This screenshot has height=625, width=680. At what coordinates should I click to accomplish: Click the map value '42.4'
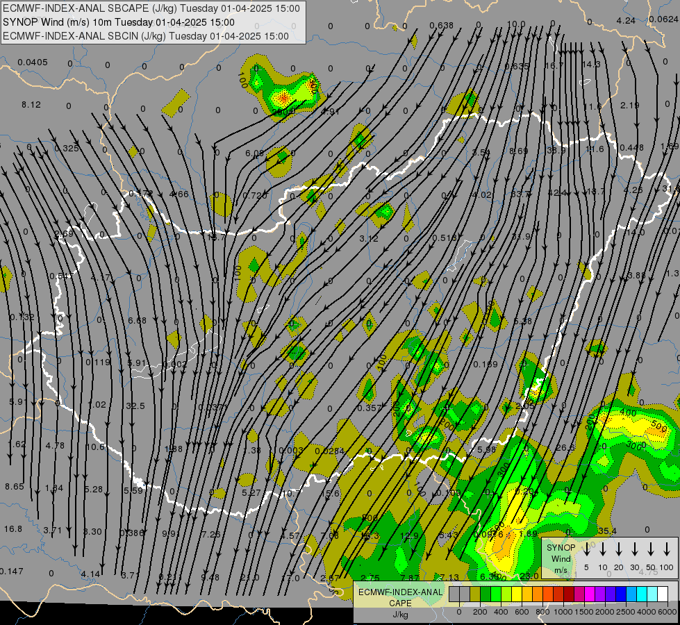557,192
